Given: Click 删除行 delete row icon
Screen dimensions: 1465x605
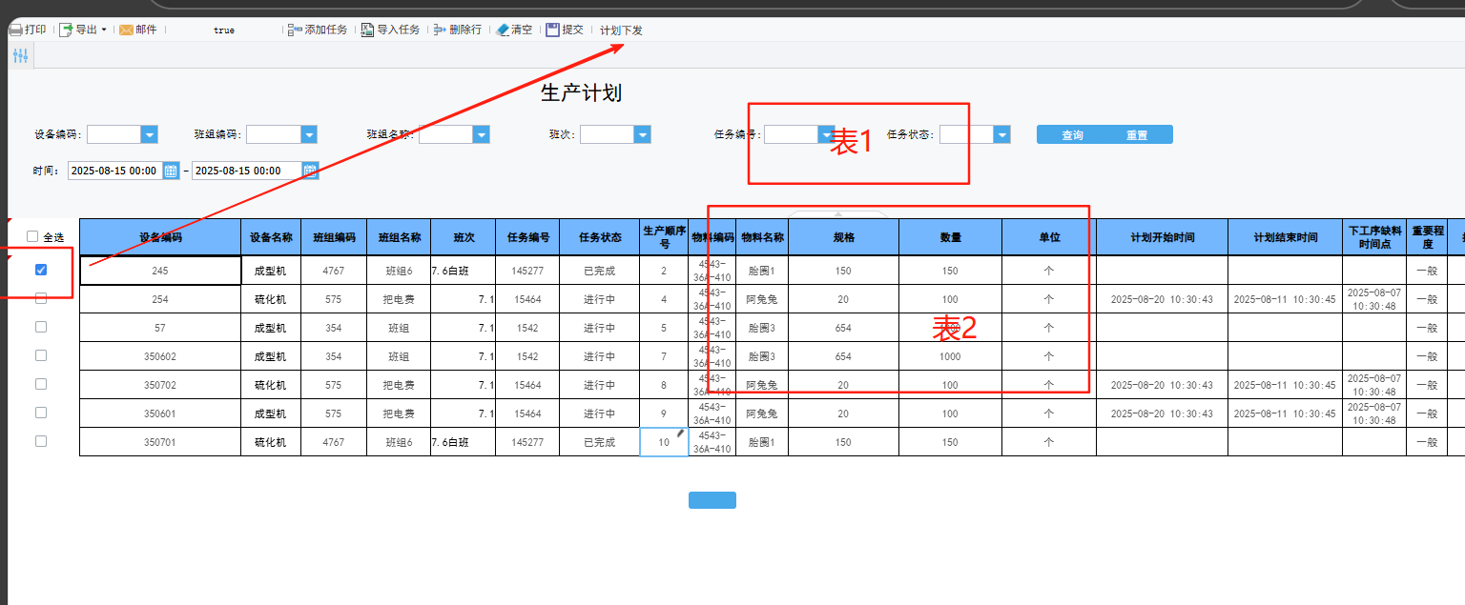Looking at the screenshot, I should [440, 30].
